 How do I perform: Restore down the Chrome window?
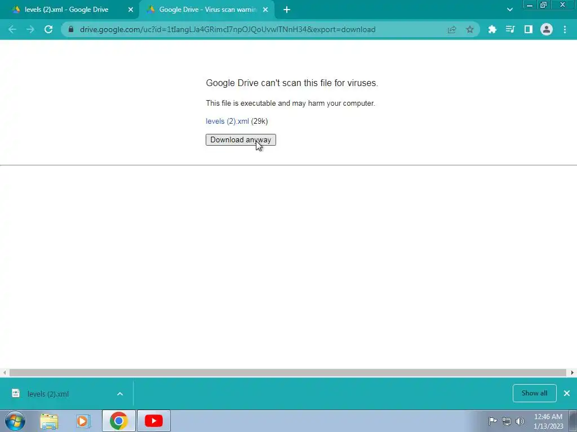click(544, 4)
